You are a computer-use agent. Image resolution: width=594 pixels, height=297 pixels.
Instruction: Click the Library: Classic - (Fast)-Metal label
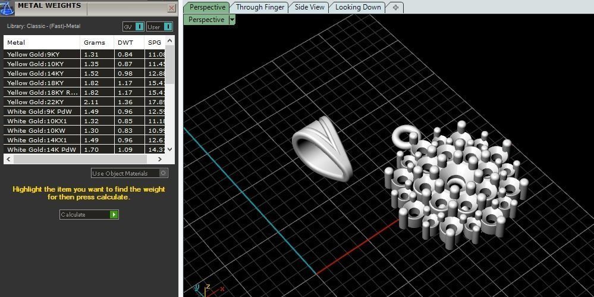point(43,26)
